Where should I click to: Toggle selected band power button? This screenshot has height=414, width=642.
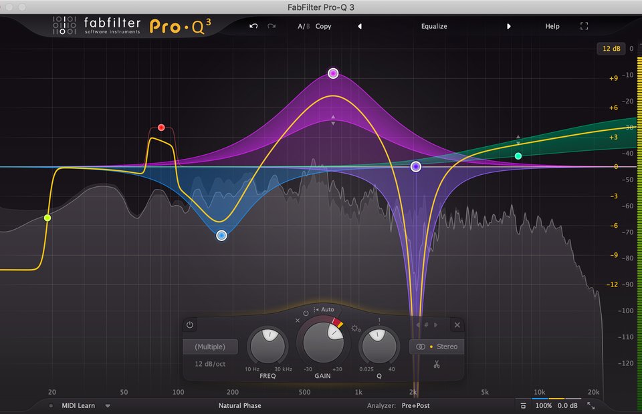(x=189, y=325)
